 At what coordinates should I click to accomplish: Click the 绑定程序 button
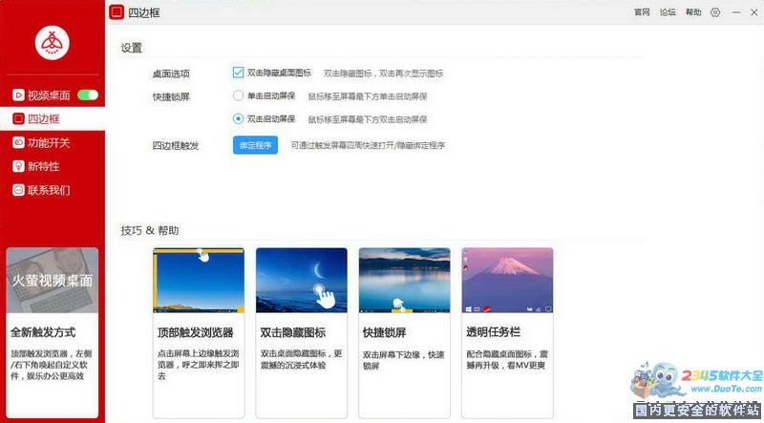point(255,145)
